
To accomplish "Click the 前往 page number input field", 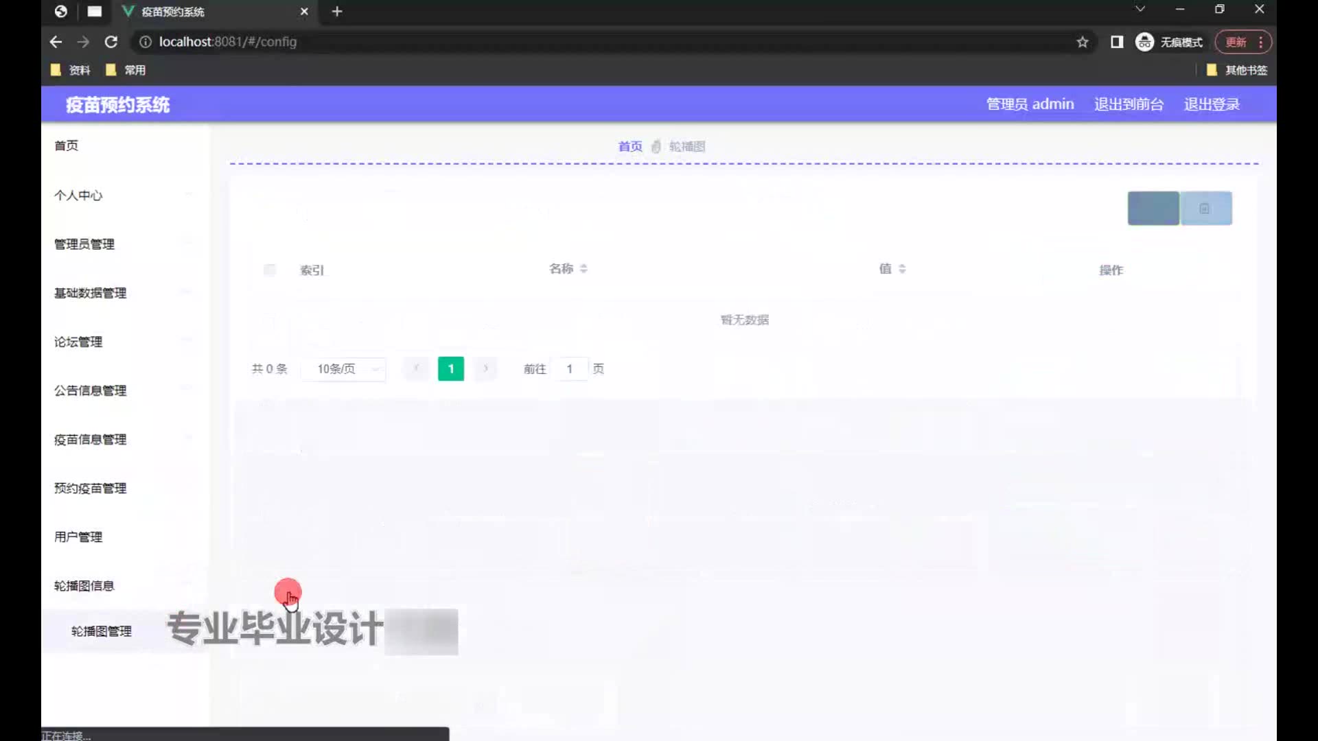I will click(570, 369).
